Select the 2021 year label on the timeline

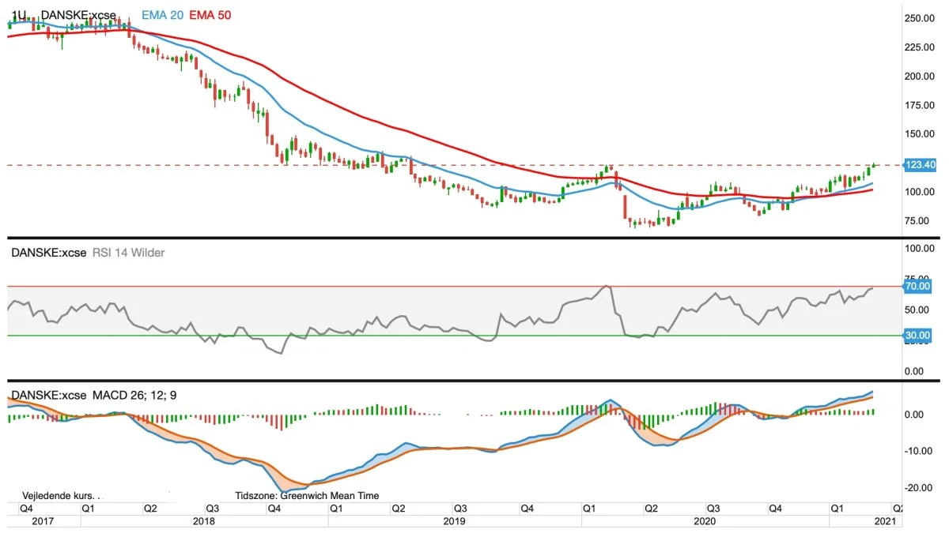pos(885,521)
